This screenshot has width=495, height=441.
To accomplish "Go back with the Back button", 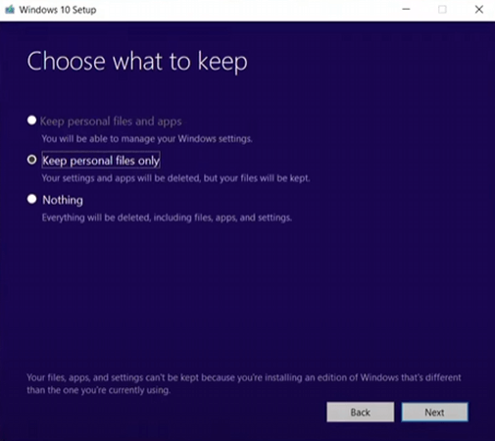I will [360, 413].
